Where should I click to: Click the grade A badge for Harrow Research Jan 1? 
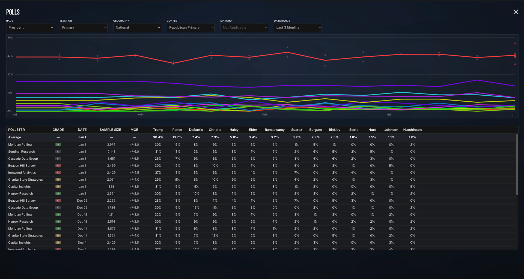58,194
